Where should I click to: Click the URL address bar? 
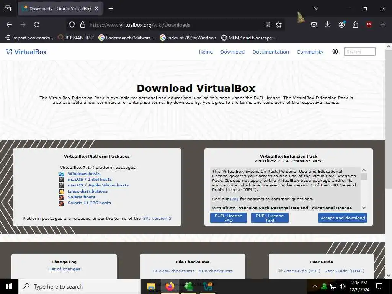(175, 25)
